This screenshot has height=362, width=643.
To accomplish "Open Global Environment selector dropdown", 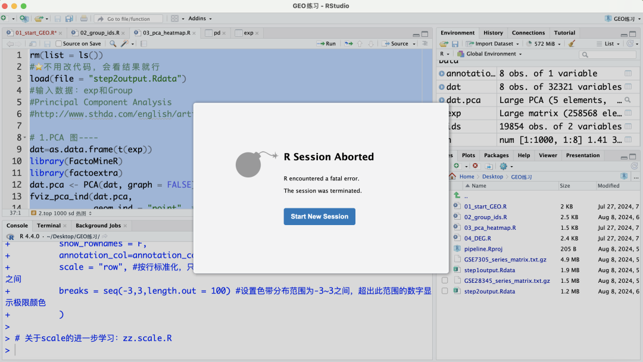I will coord(489,54).
